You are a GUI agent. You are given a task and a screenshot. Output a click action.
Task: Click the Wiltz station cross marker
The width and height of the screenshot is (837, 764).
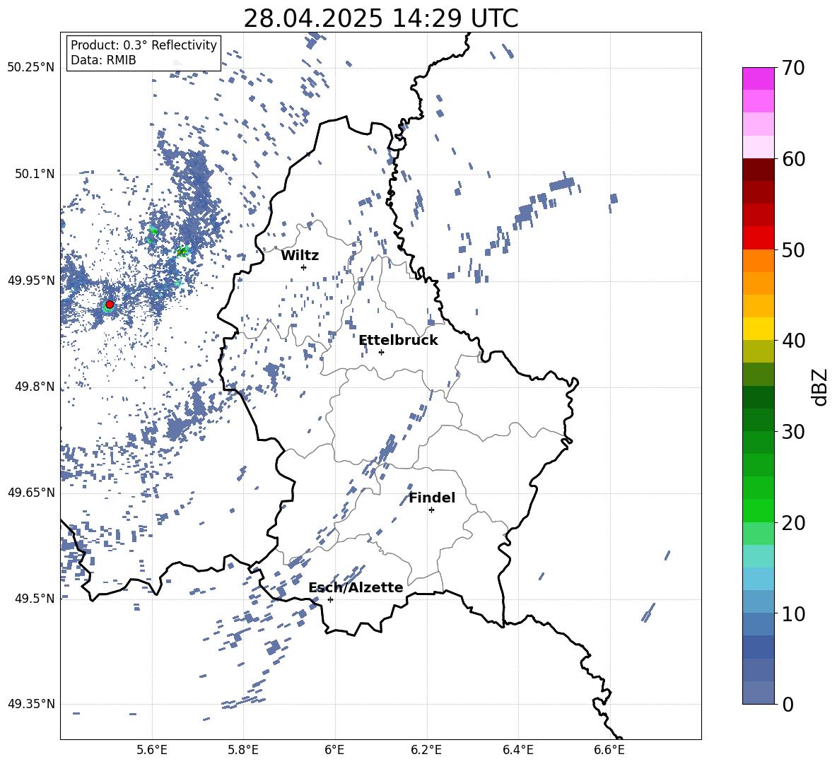[304, 267]
